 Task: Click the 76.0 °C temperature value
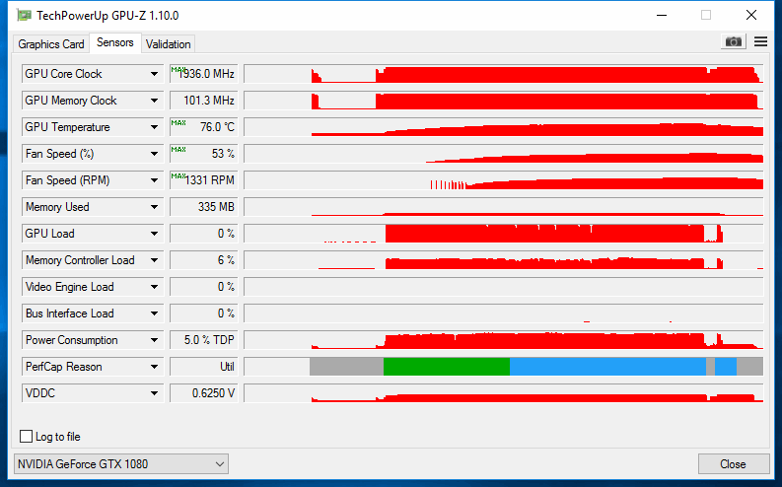[204, 127]
